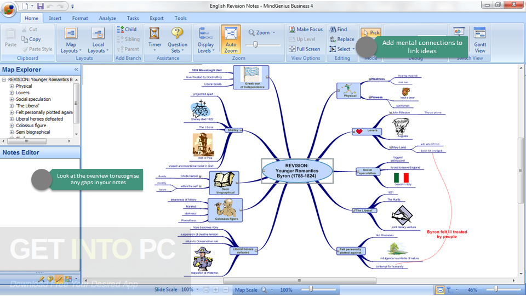Screen dimensions: 526x296
Task: Select the Liberal heroes defeated branch
Action: pos(243,251)
